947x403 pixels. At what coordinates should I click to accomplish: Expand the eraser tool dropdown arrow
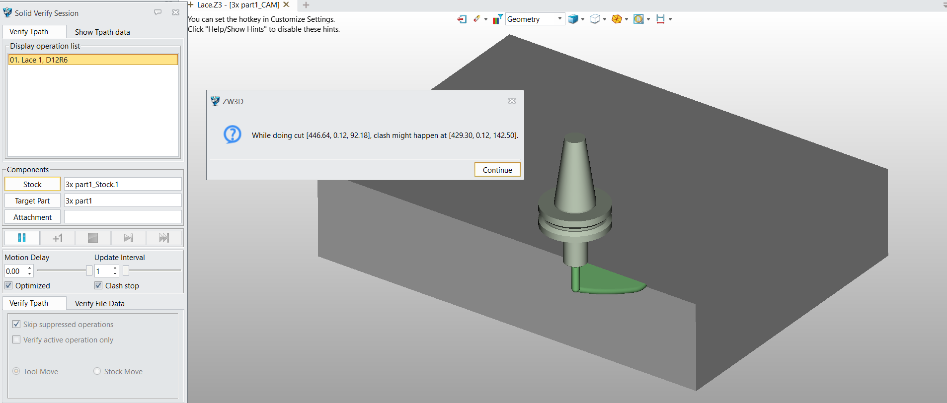point(486,19)
